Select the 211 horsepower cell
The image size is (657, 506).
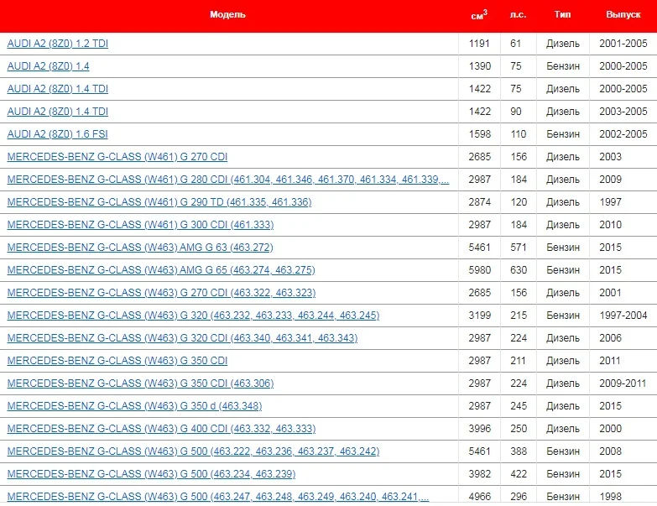[x=518, y=360]
